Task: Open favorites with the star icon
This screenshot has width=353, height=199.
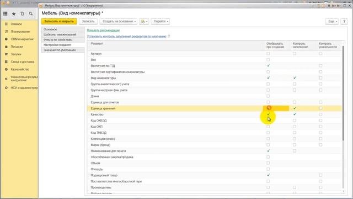Action: click(x=14, y=14)
